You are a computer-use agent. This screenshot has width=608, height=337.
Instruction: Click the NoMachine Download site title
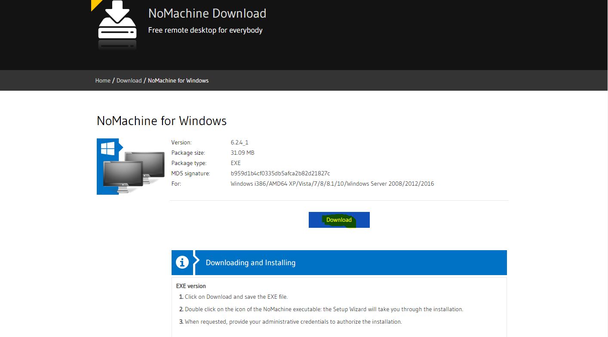[207, 13]
